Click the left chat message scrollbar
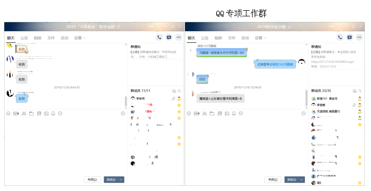371x191 pixels. tap(126, 101)
